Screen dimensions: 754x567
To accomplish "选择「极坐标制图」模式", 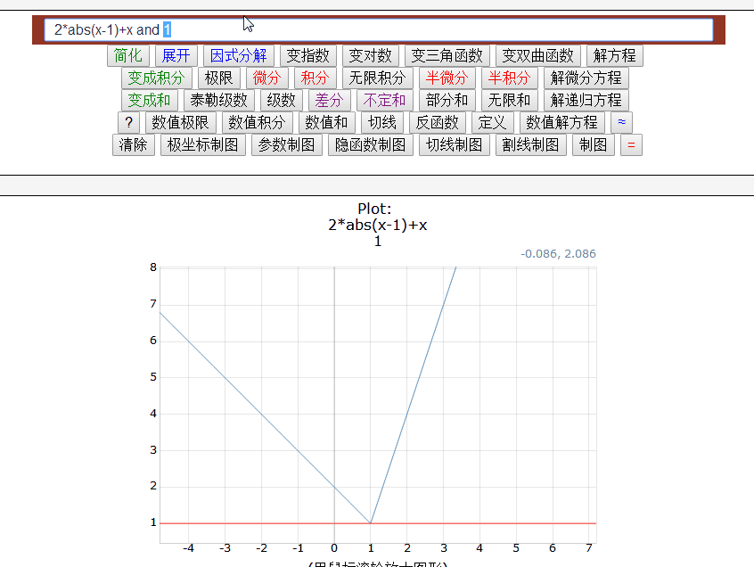I will coord(197,144).
